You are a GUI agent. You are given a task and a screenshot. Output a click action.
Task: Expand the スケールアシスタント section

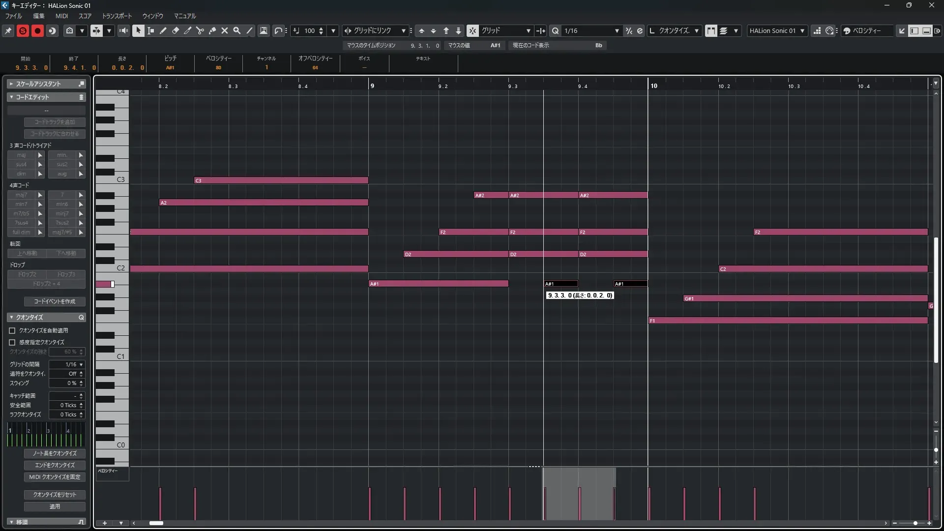tap(11, 84)
